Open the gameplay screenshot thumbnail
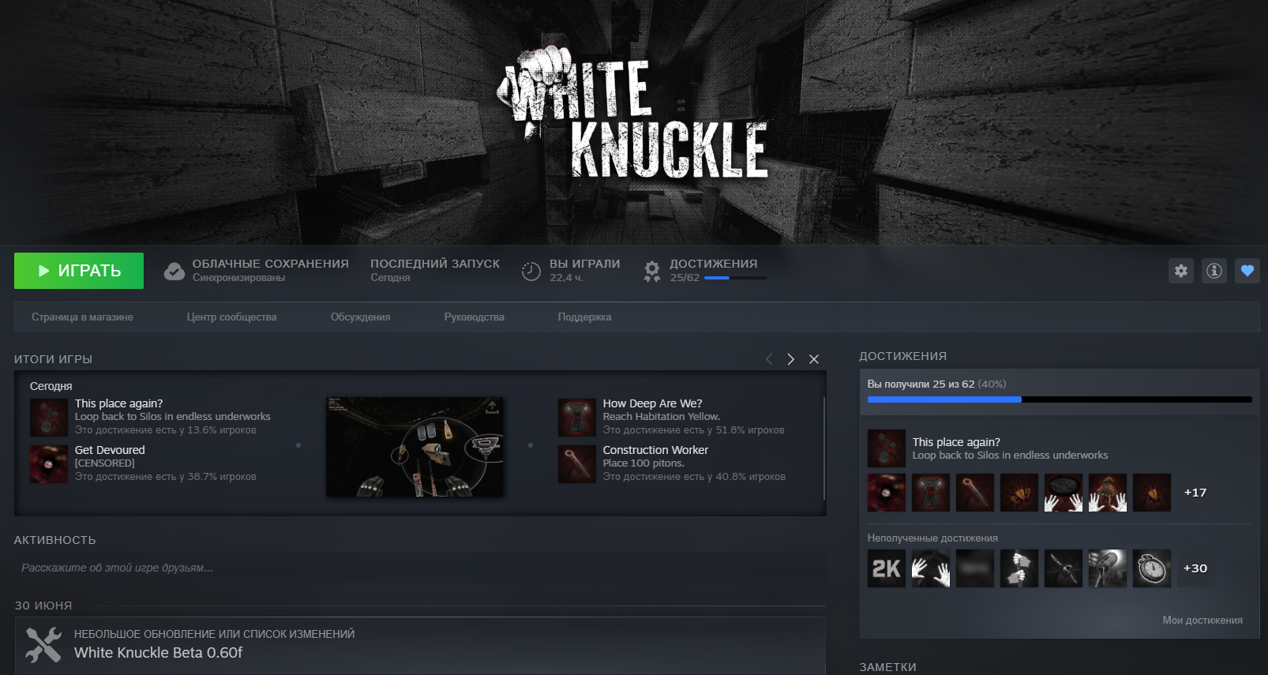Image resolution: width=1268 pixels, height=675 pixels. (415, 447)
